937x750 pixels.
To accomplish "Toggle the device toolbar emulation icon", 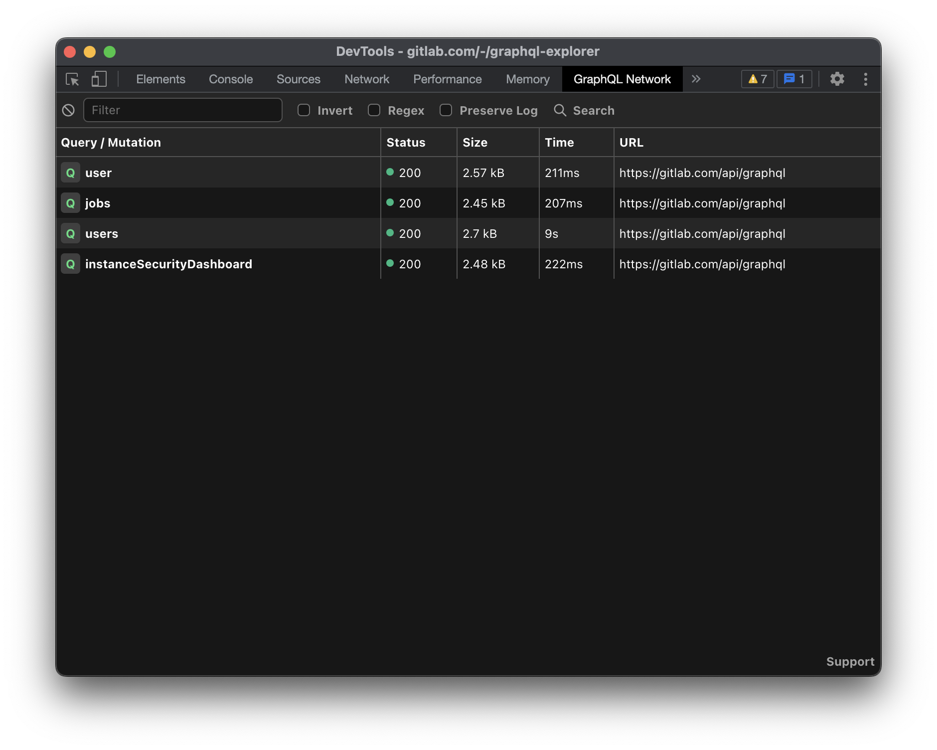I will 99,79.
